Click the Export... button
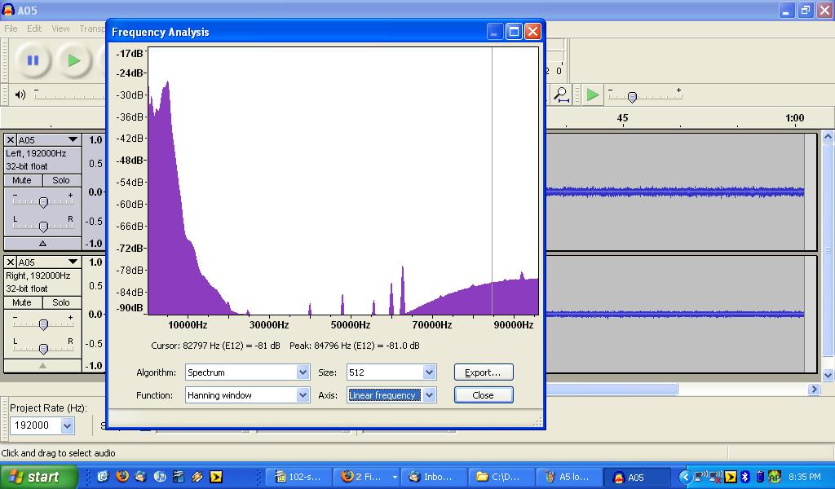Image resolution: width=835 pixels, height=489 pixels. (x=483, y=372)
